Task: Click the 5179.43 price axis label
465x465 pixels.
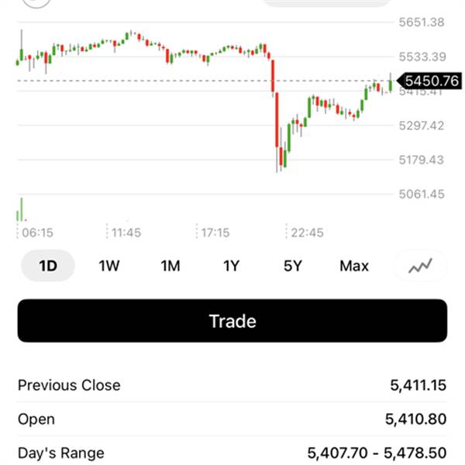Action: [x=422, y=160]
